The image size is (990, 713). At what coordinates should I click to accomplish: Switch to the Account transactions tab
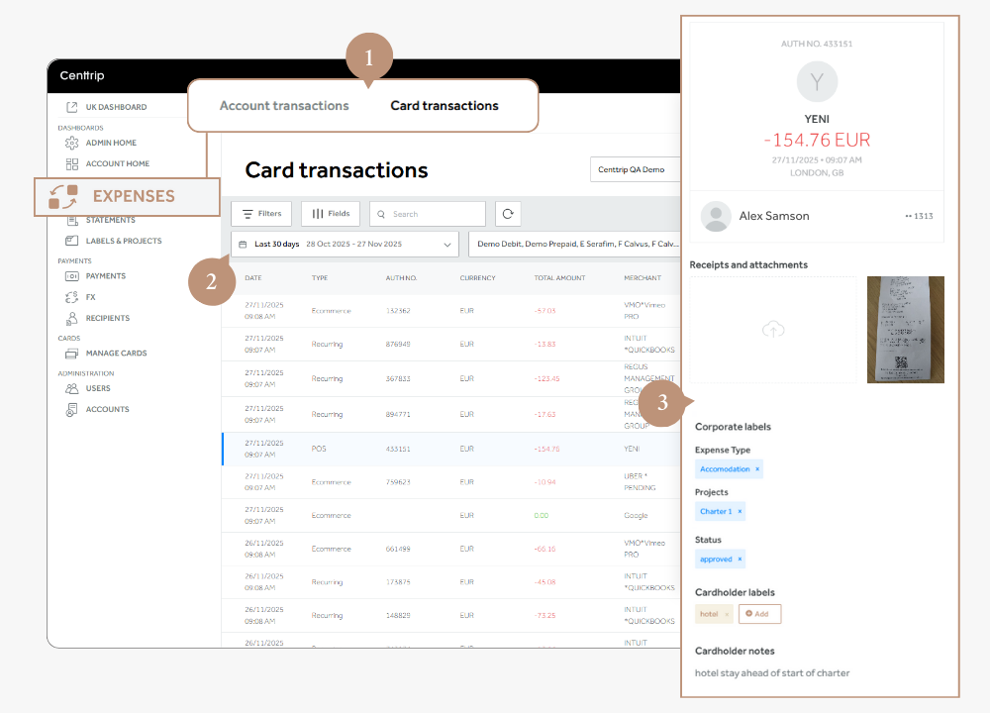[284, 105]
